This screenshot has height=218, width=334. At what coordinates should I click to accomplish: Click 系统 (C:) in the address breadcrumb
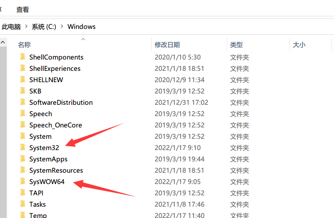44,27
